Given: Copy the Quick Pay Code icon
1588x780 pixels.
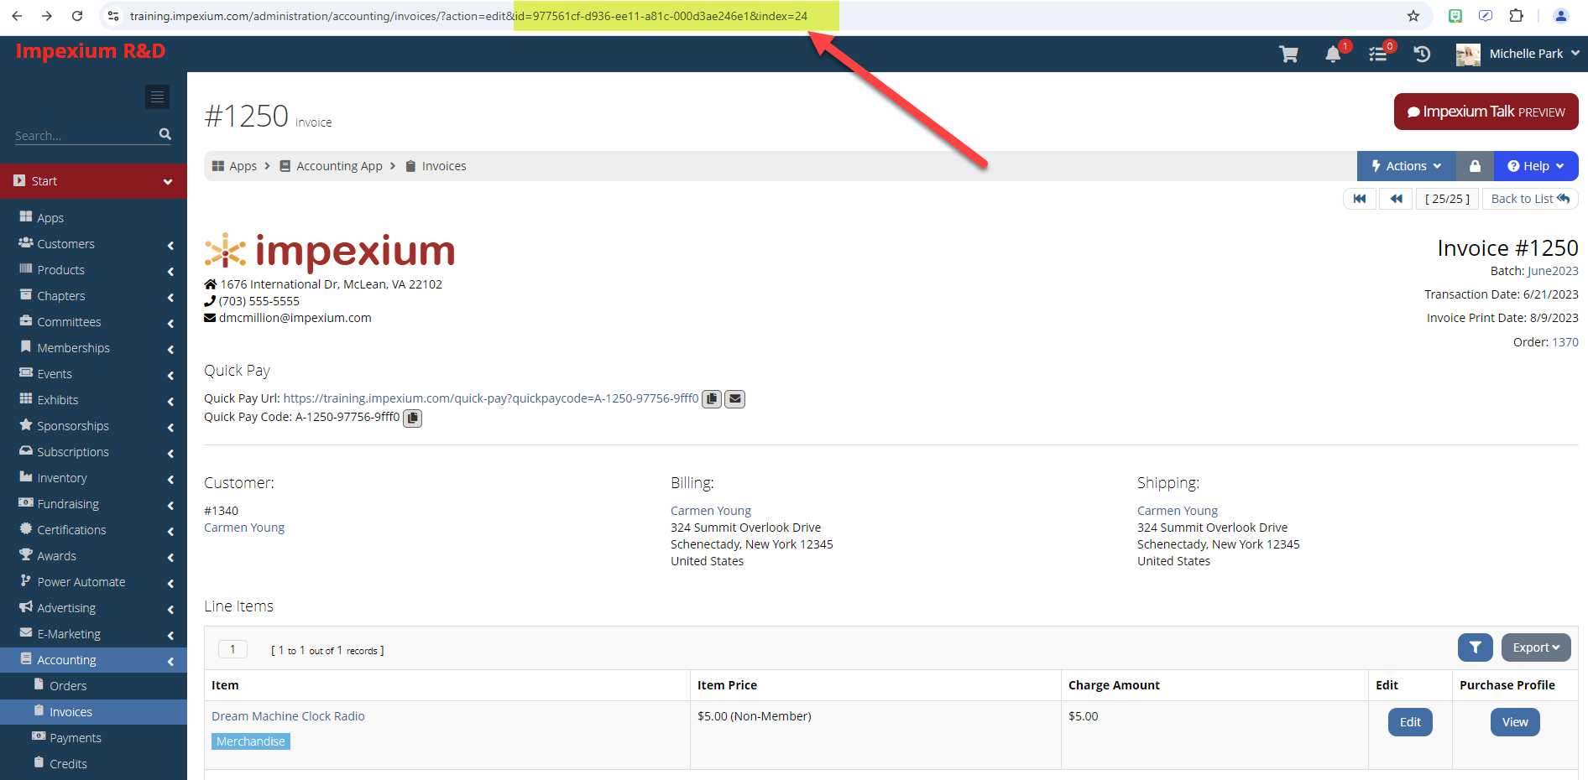Looking at the screenshot, I should point(413,418).
